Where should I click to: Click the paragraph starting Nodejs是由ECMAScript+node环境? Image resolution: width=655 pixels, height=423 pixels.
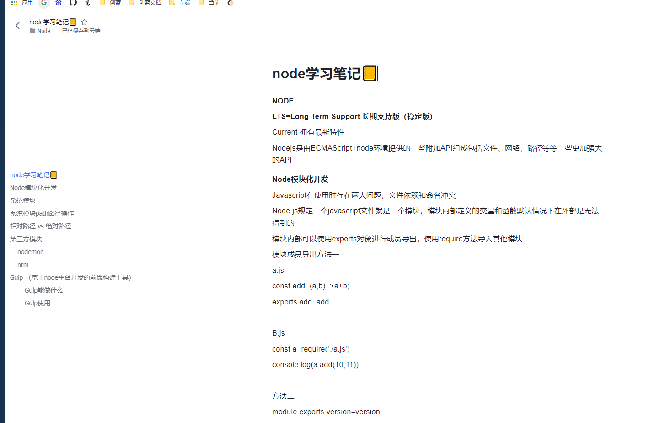[x=437, y=154]
